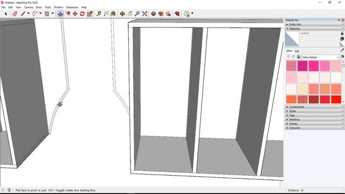Select the red Move tool
The image size is (345, 194).
coord(75,14)
